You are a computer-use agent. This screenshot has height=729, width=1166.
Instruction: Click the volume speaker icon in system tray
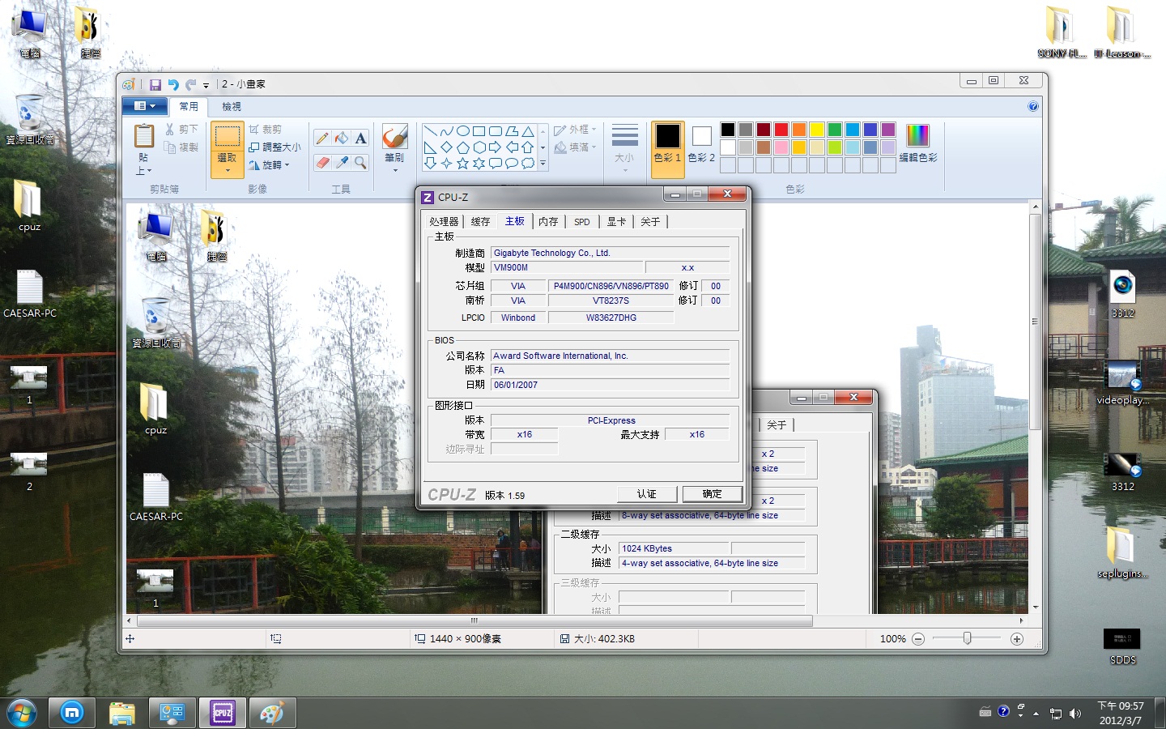(1075, 714)
